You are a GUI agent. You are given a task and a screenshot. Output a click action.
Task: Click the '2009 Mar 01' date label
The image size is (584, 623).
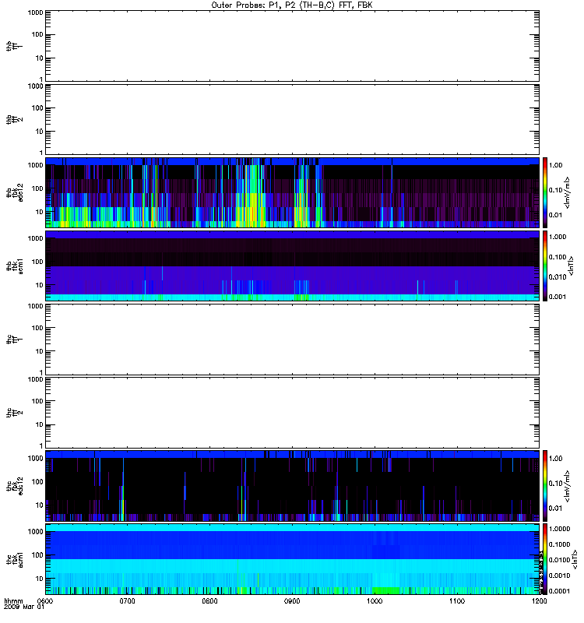pyautogui.click(x=24, y=607)
